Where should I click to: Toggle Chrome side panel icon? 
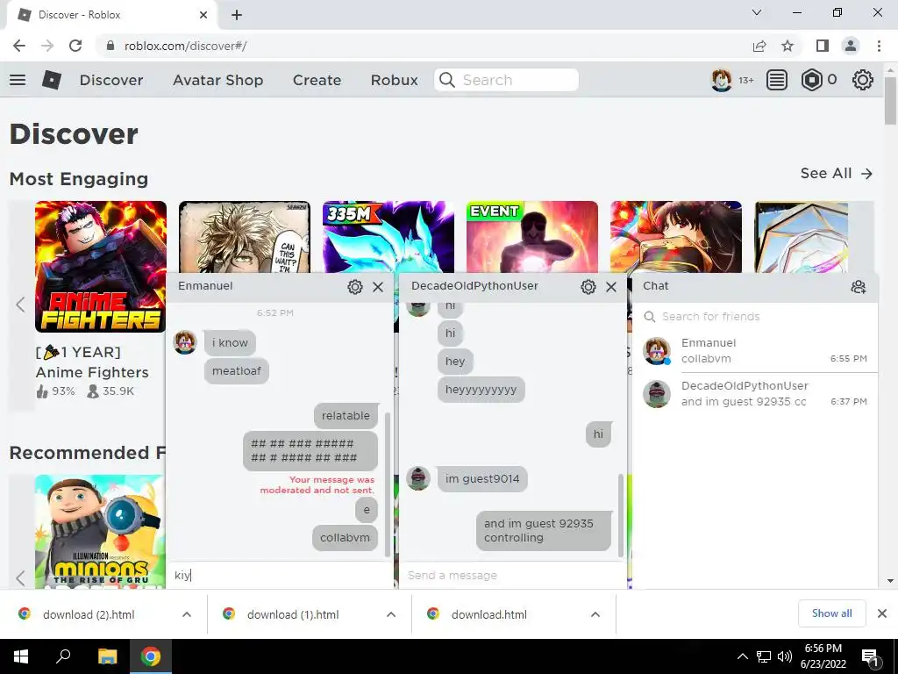click(x=823, y=46)
